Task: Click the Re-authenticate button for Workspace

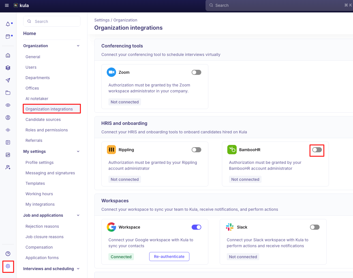Action: [x=169, y=257]
